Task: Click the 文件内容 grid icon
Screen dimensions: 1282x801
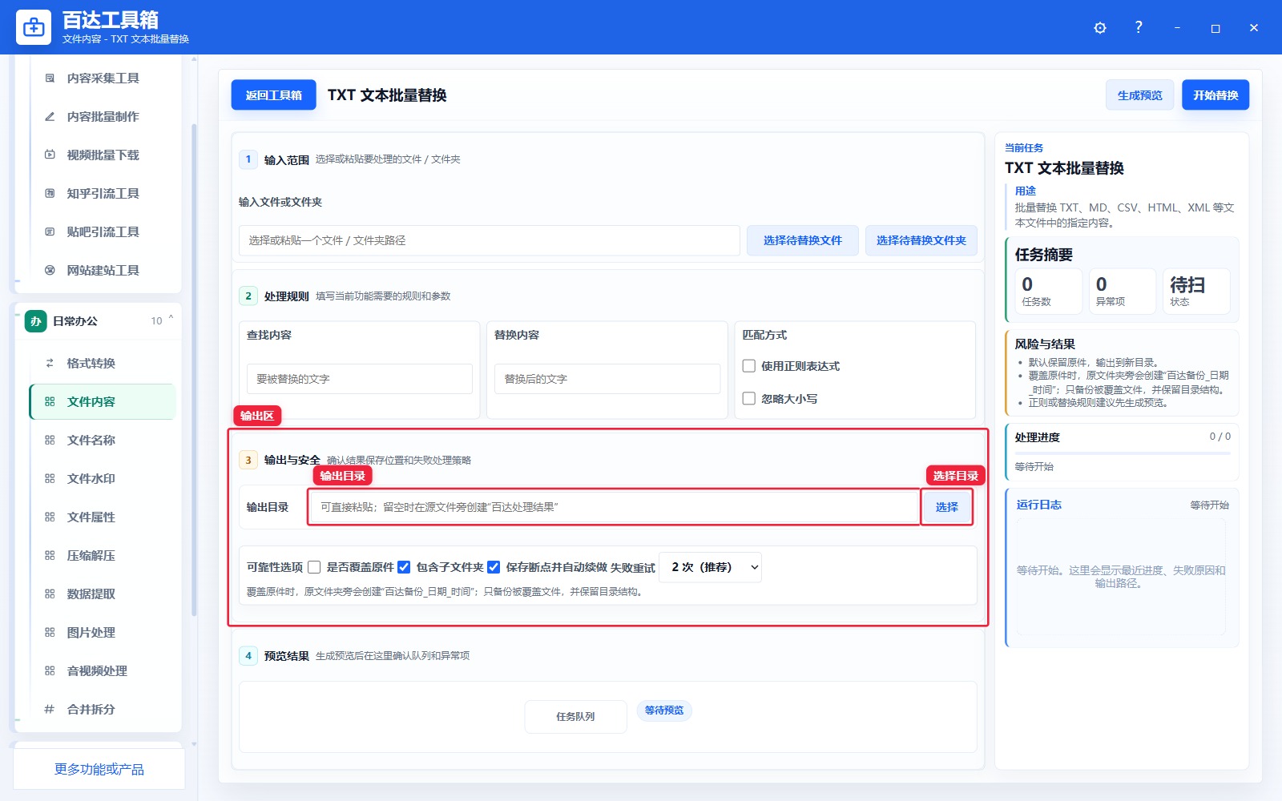Action: click(x=50, y=402)
